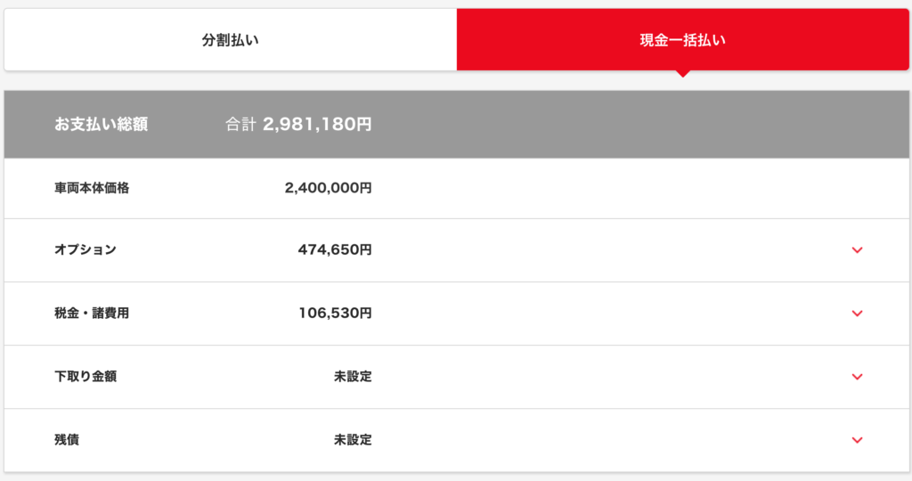The height and width of the screenshot is (481, 912).
Task: Click the option amount 474,650円
Action: click(335, 250)
